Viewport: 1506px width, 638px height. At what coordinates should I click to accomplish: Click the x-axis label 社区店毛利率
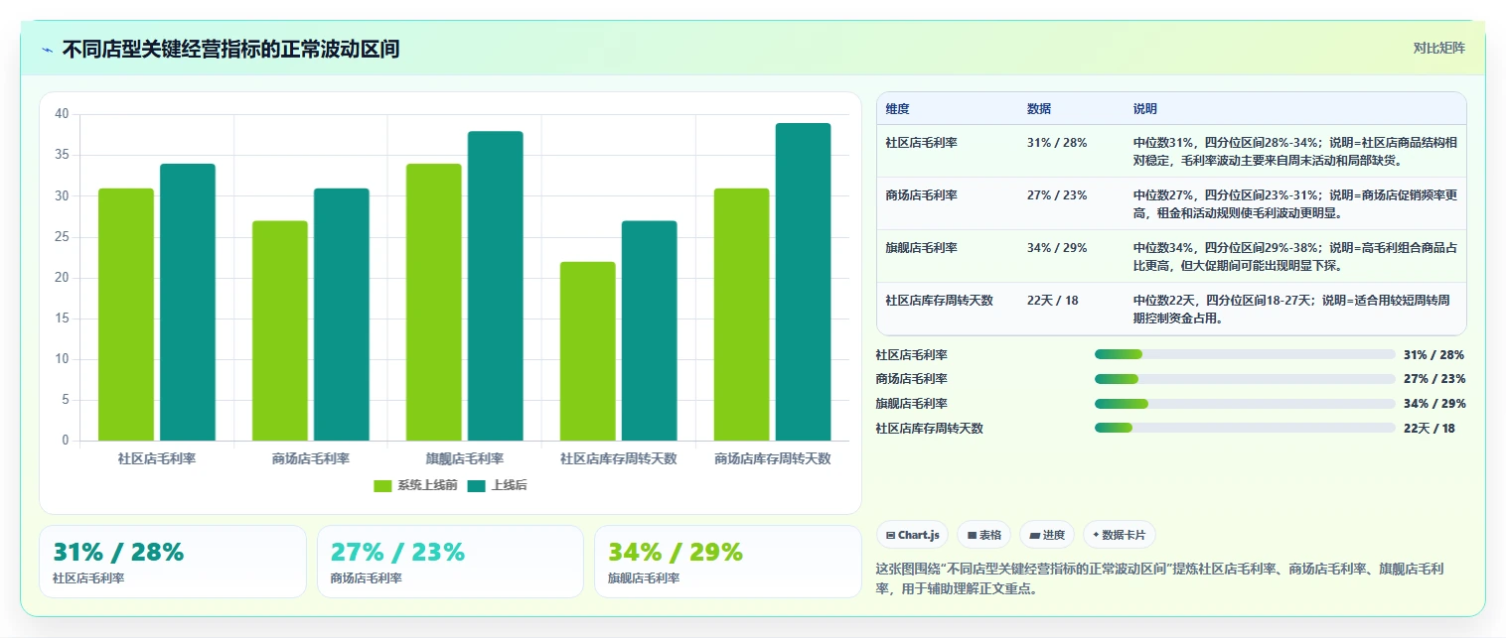click(x=157, y=459)
